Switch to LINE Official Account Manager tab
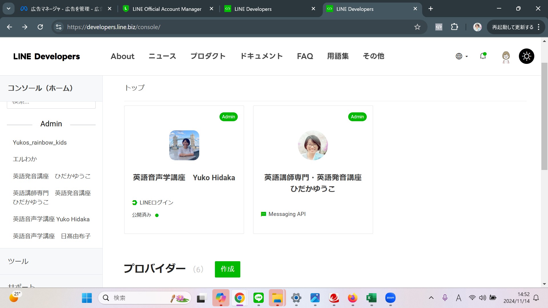Image resolution: width=548 pixels, height=308 pixels. coord(167,9)
